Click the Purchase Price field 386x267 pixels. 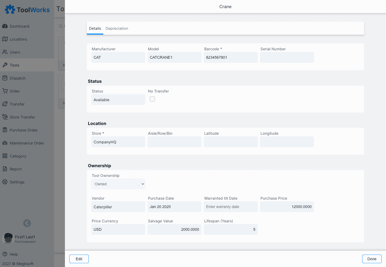[287, 207]
